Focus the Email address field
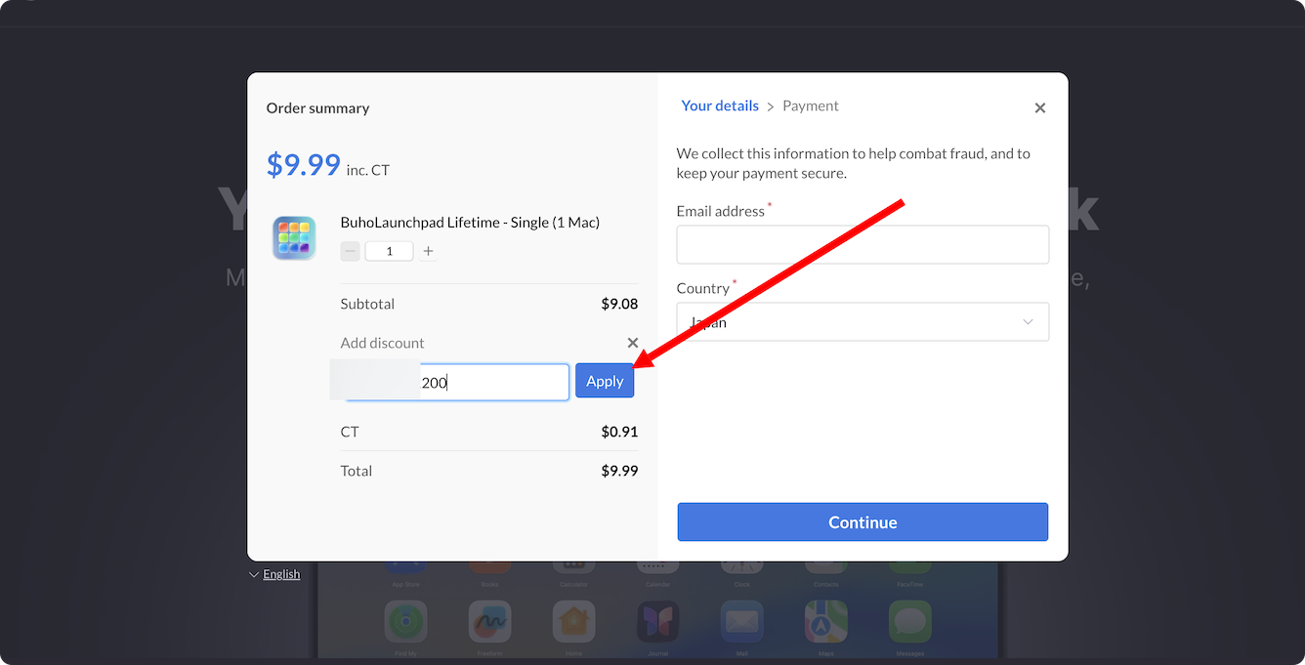The width and height of the screenshot is (1305, 665). [863, 245]
